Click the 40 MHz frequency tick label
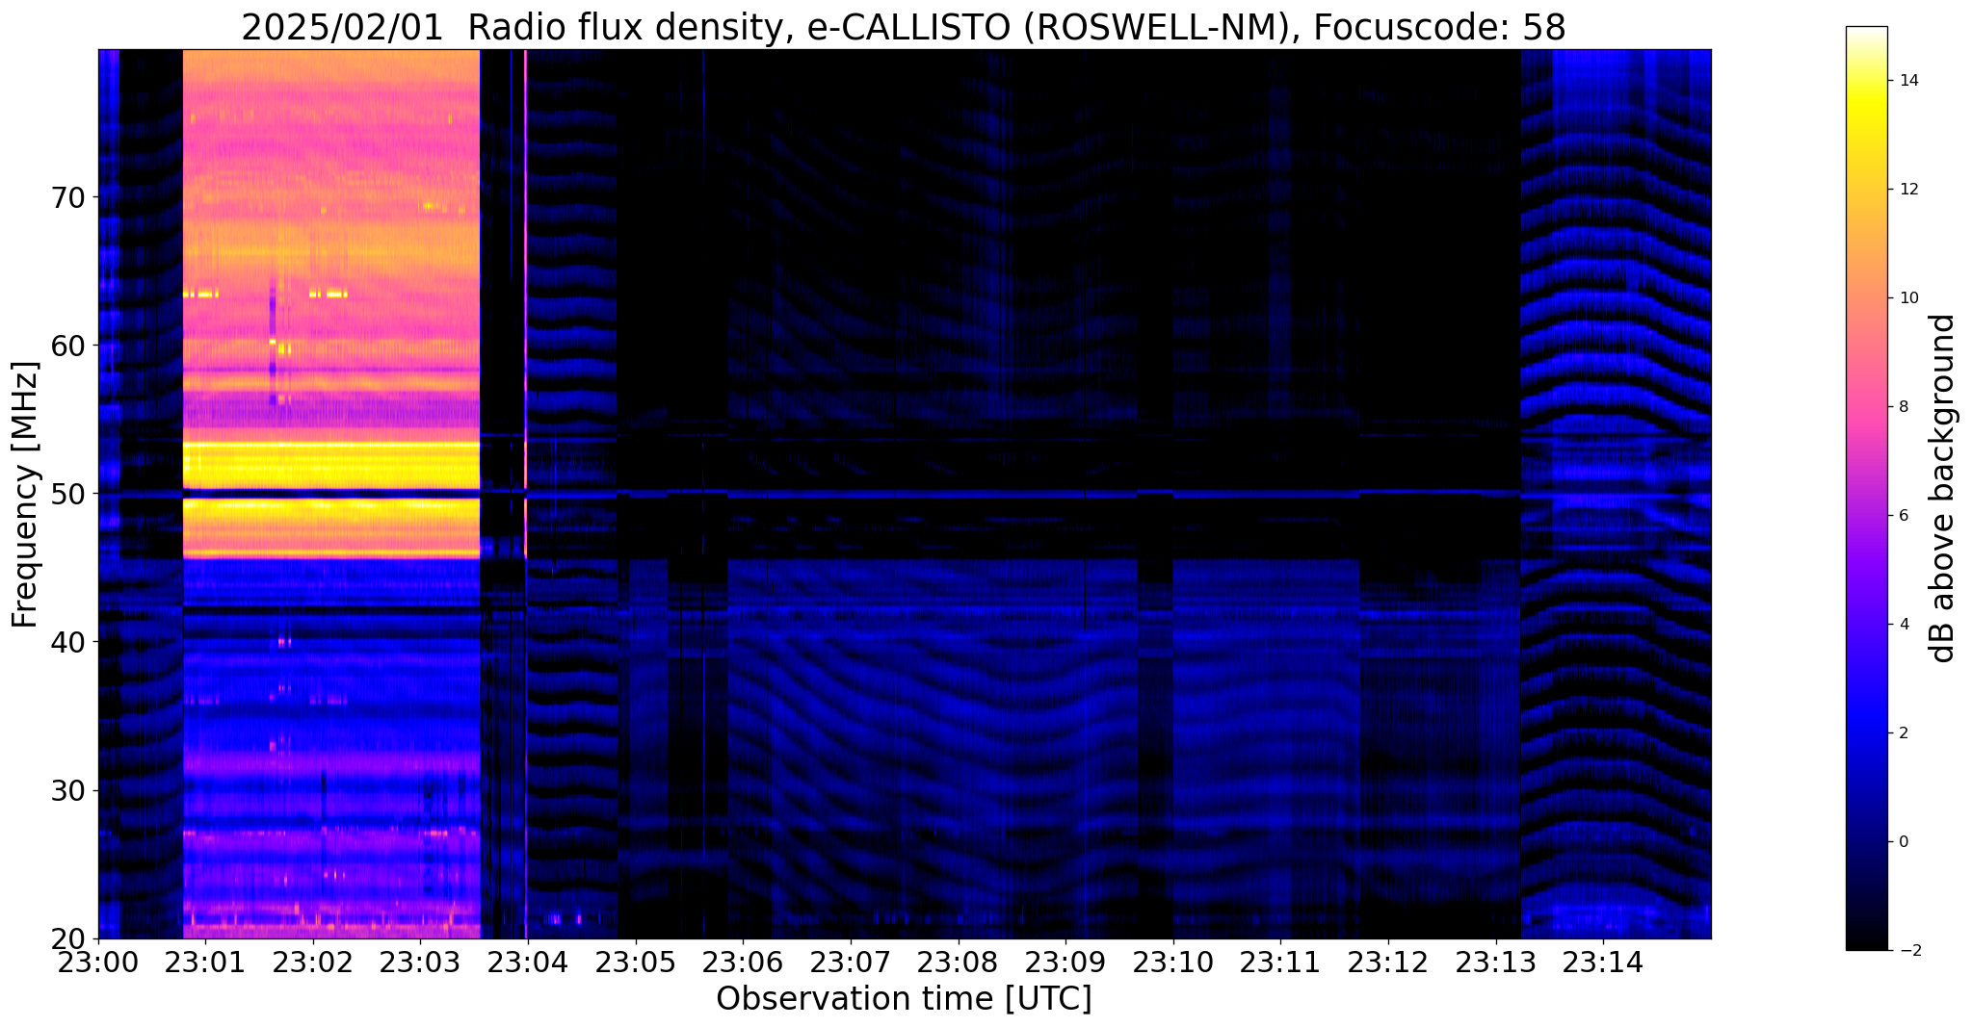This screenshot has width=1972, height=1027. 69,642
